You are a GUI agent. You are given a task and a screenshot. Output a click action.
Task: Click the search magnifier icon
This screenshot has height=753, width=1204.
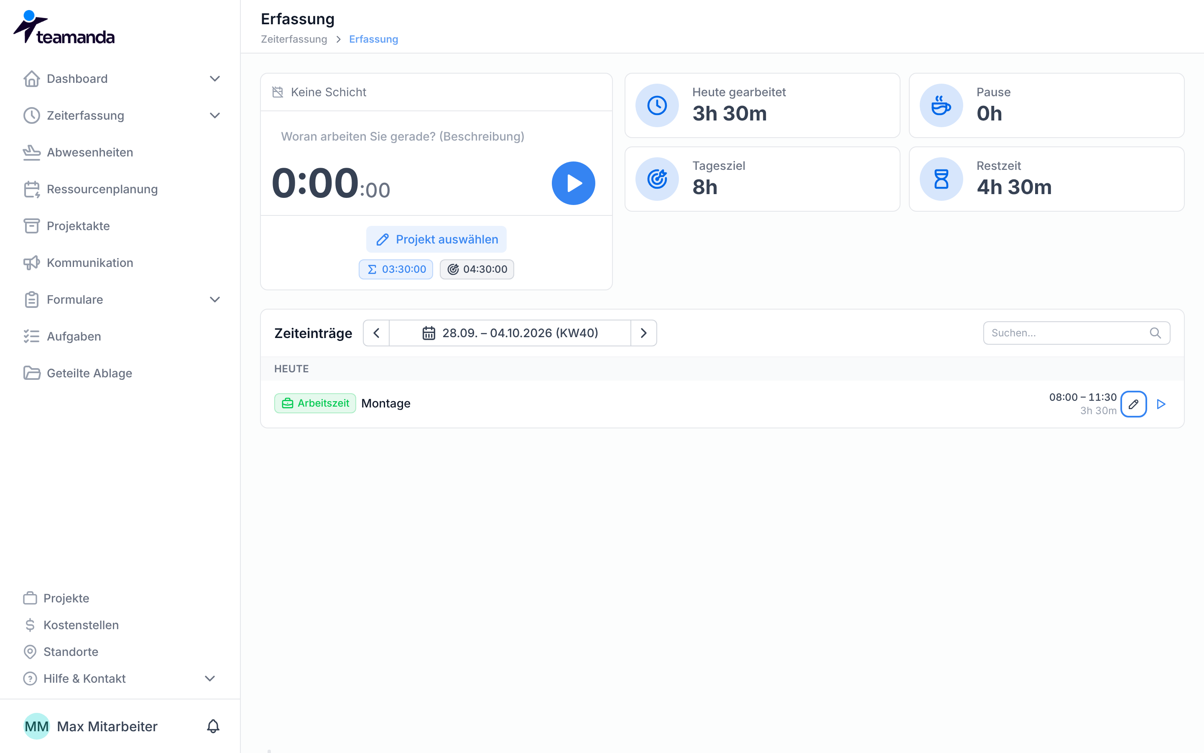(1155, 333)
